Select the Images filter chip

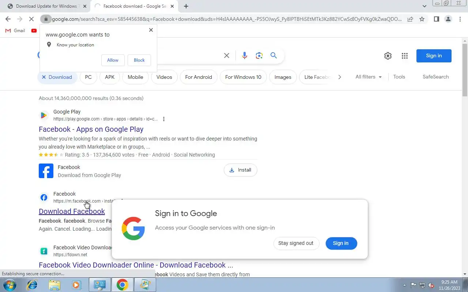pos(283,77)
